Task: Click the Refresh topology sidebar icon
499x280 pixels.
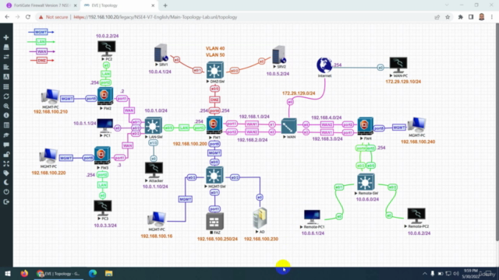Action: [x=6, y=96]
